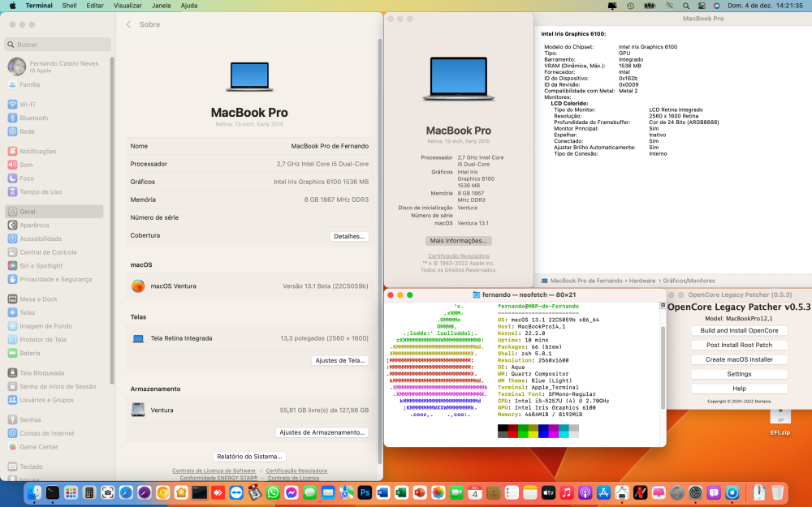Image resolution: width=812 pixels, height=507 pixels.
Task: Open Contrato de Licença de Software link
Action: tap(214, 470)
